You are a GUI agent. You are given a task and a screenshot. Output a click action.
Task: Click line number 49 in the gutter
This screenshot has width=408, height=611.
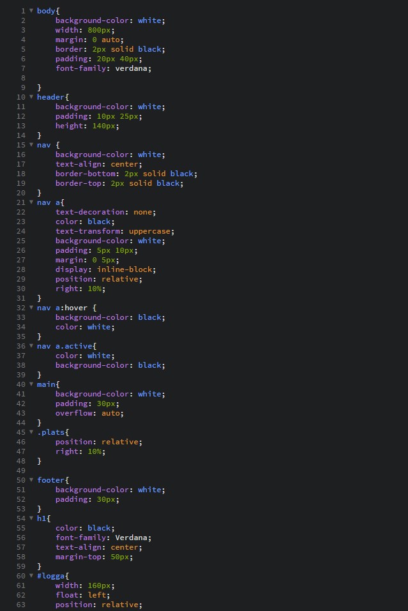(21, 471)
